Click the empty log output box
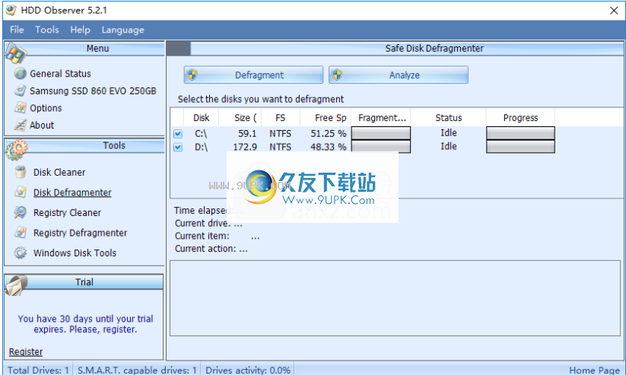 click(x=395, y=298)
